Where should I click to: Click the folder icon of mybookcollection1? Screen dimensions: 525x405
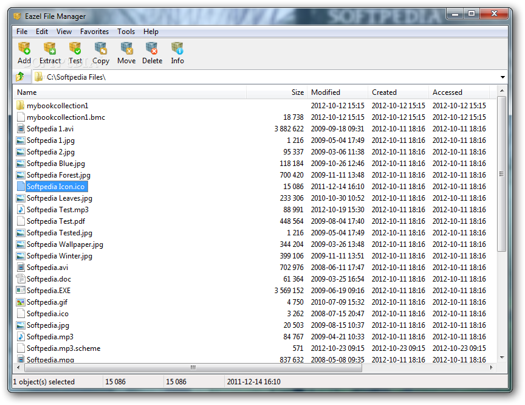[21, 106]
